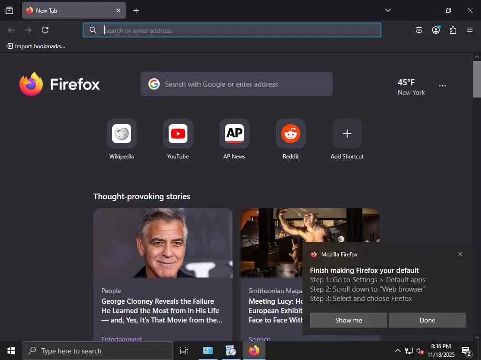The width and height of the screenshot is (481, 360).
Task: Open the Firefox account icon
Action: (x=436, y=30)
